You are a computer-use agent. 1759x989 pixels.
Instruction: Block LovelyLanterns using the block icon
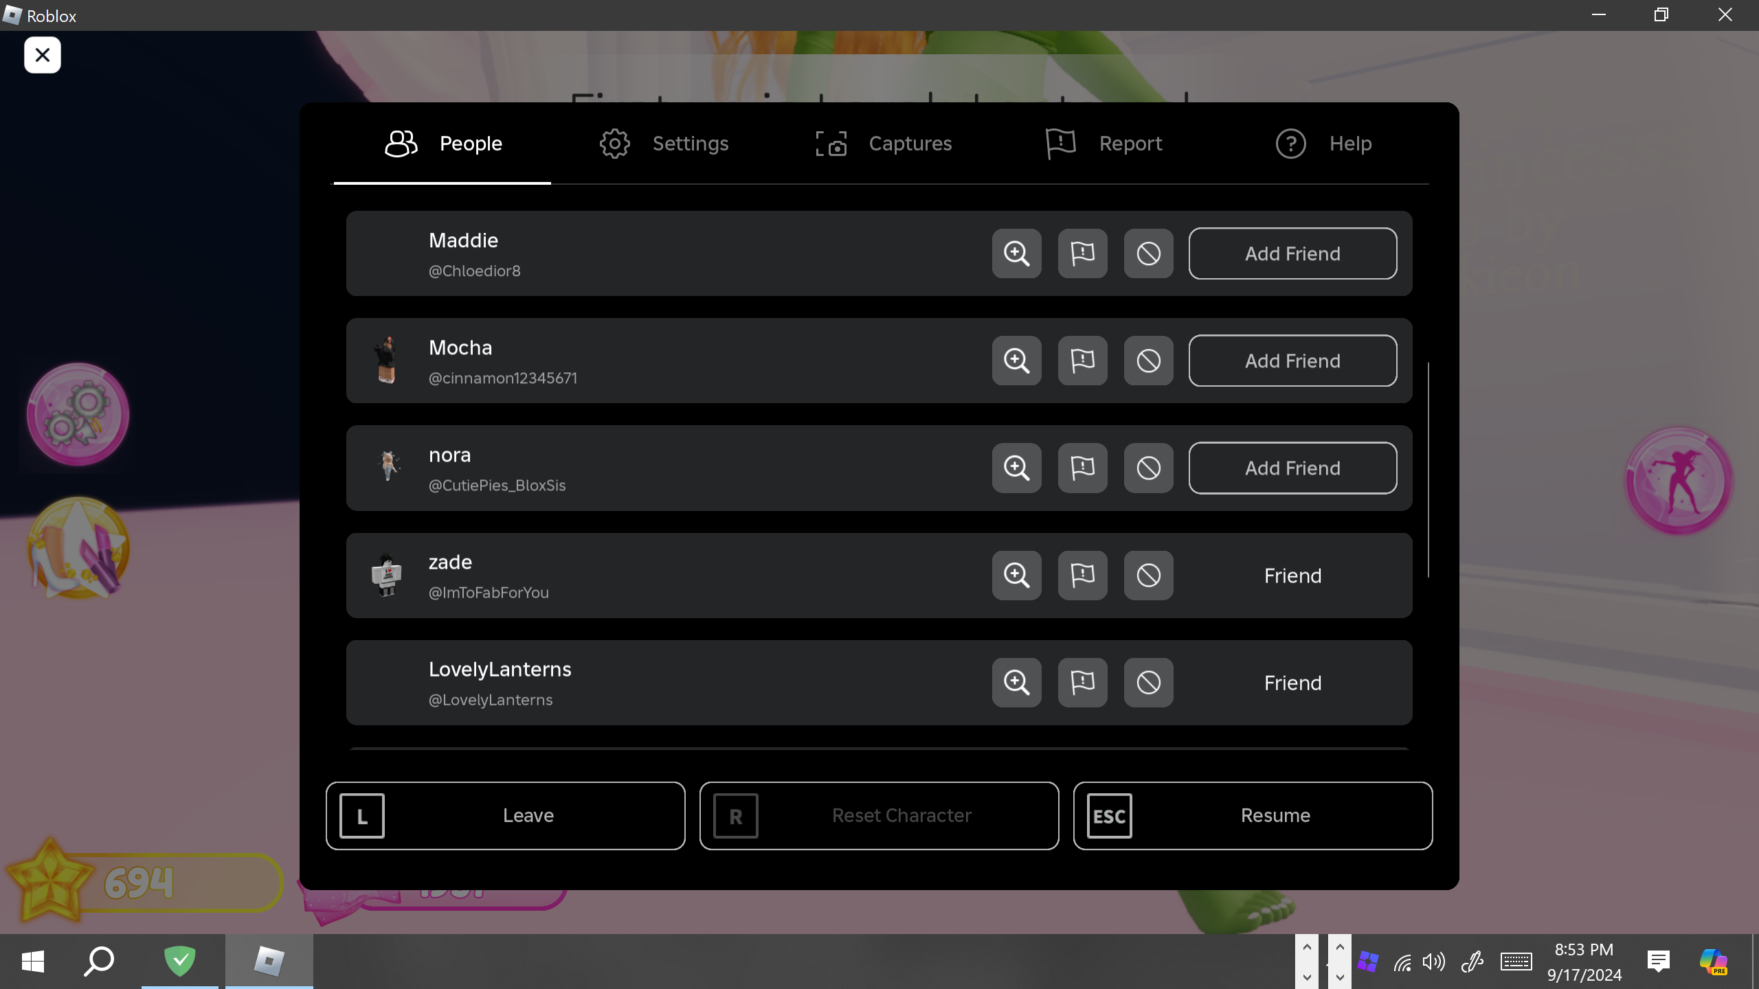point(1148,682)
